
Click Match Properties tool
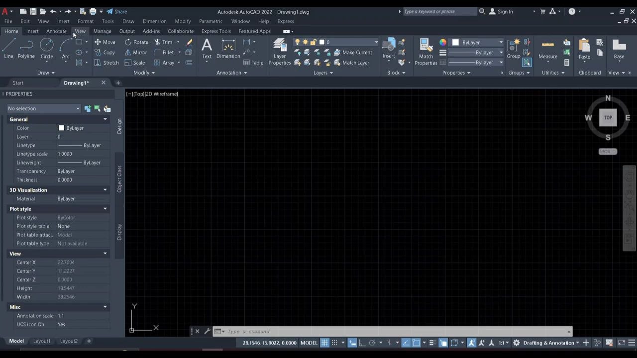coord(426,52)
